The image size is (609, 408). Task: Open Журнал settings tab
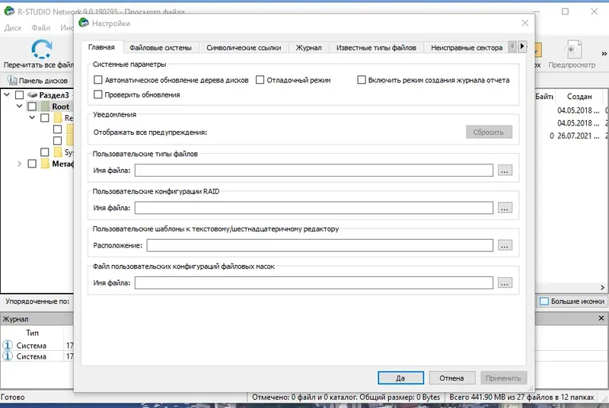309,48
